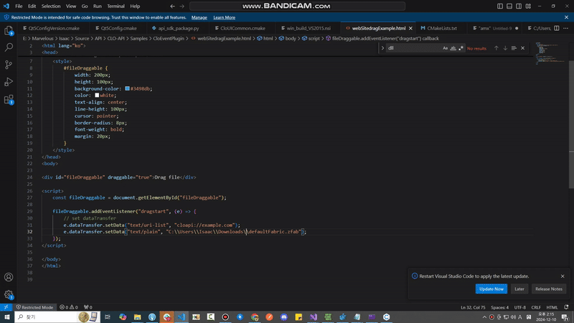Viewport: 574px width, 323px height.
Task: Dismiss the Restricted Mode banner
Action: pos(566,17)
